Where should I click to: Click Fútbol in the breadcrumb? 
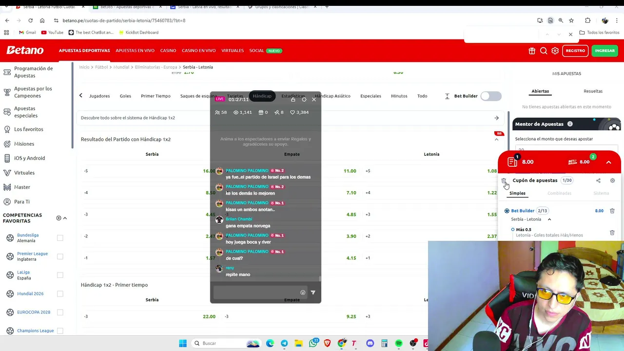pyautogui.click(x=101, y=67)
